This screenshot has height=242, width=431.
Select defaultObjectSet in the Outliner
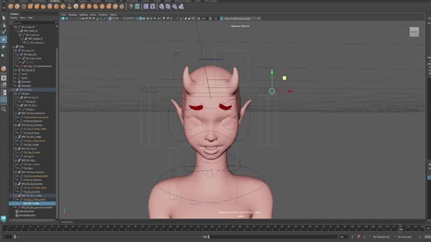coord(27,215)
